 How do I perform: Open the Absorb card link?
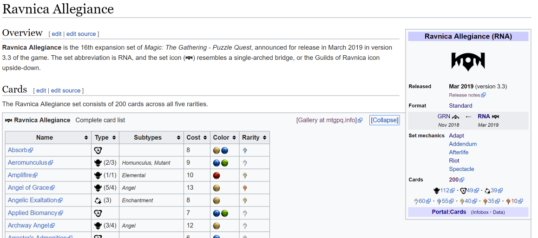(x=18, y=150)
